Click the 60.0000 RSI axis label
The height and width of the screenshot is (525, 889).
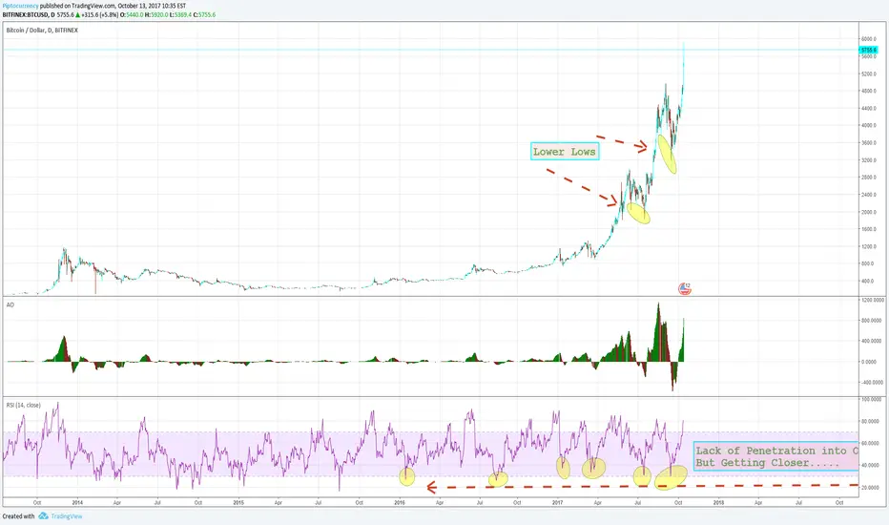[872, 443]
